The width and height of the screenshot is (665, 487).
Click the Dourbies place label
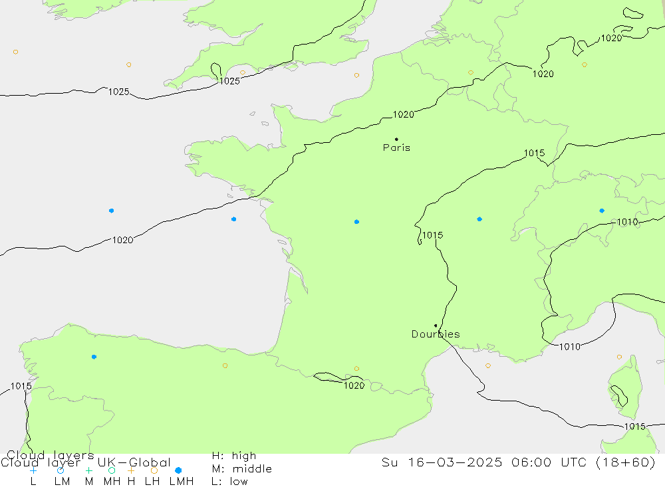[x=436, y=334]
